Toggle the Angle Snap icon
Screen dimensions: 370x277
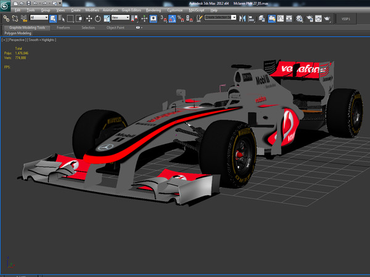click(x=172, y=18)
